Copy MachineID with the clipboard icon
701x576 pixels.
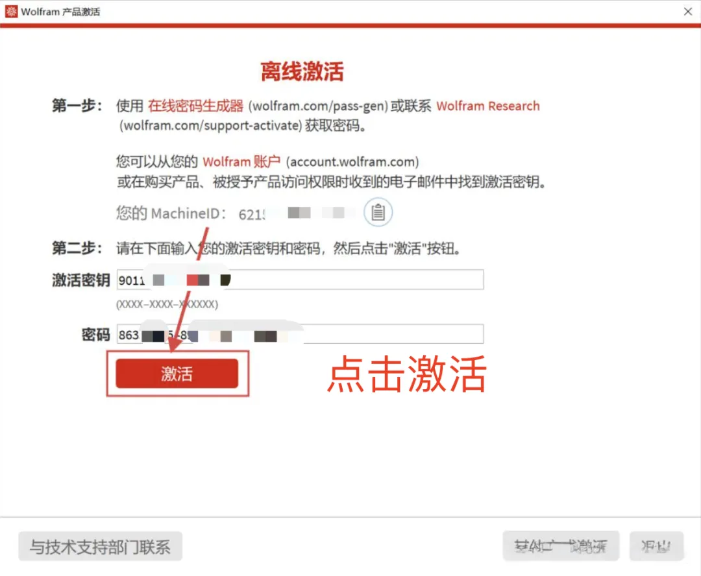pos(378,212)
